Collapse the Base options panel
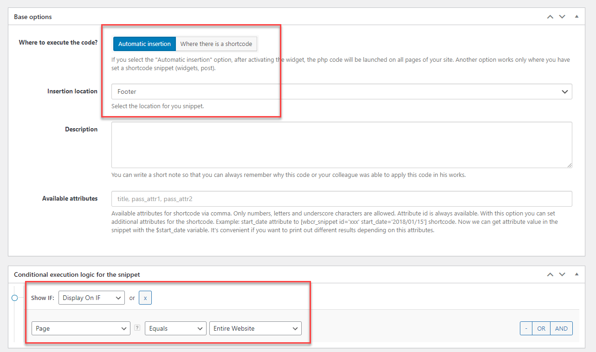The image size is (596, 352). 577,17
